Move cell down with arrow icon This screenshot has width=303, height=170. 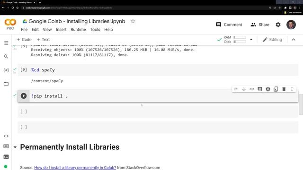click(244, 89)
